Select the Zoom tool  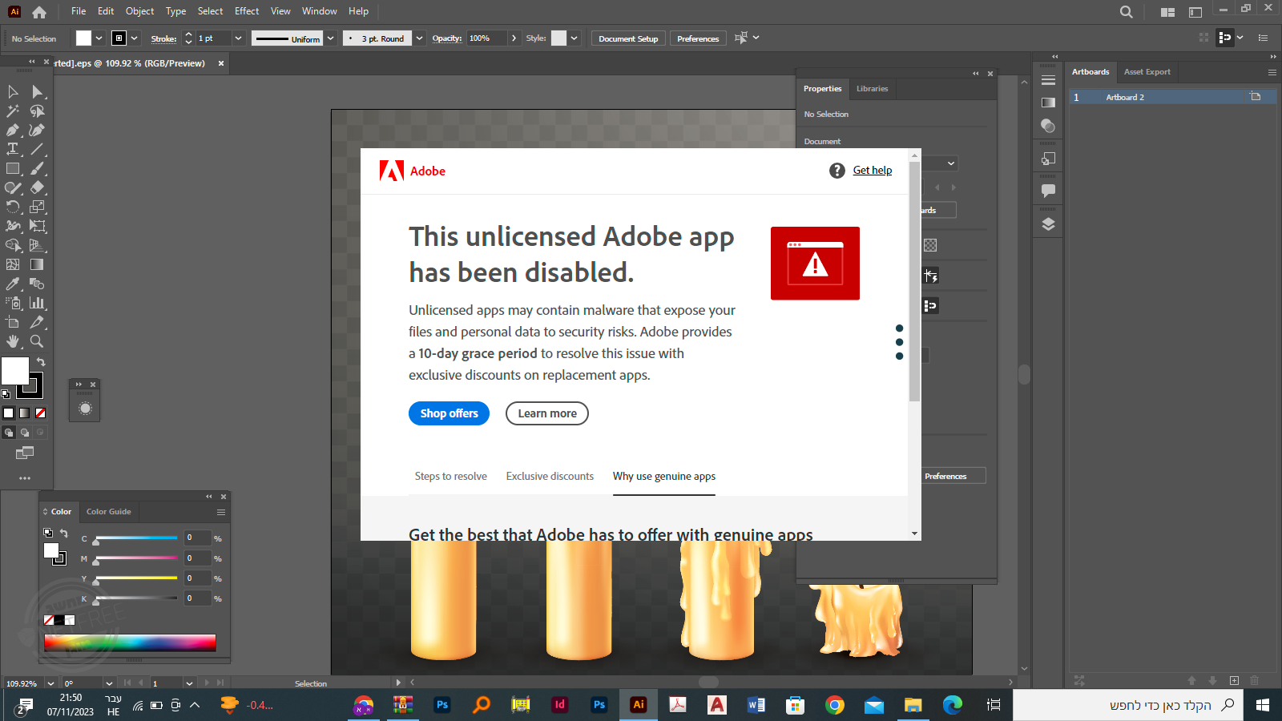coord(37,341)
